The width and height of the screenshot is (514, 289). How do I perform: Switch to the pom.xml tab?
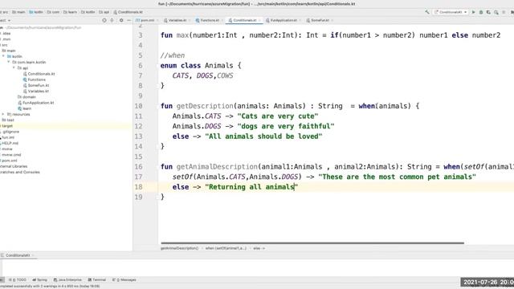click(145, 20)
